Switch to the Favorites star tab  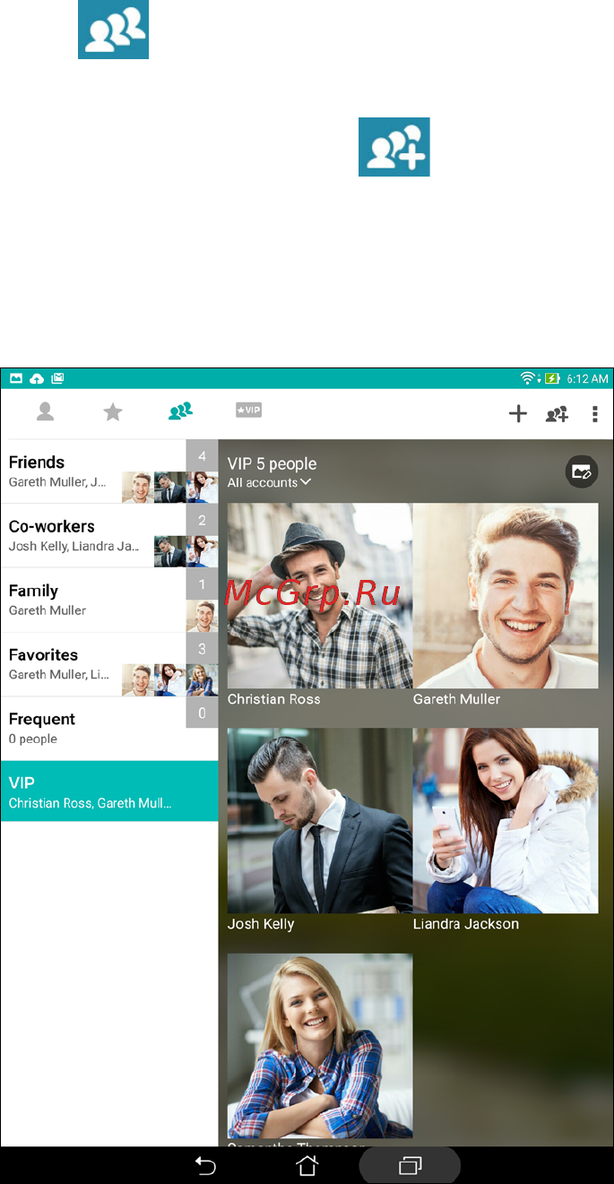(113, 411)
